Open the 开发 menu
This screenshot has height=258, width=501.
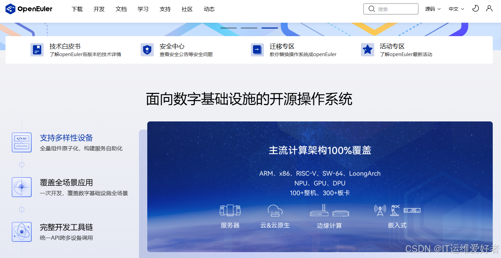pos(99,9)
